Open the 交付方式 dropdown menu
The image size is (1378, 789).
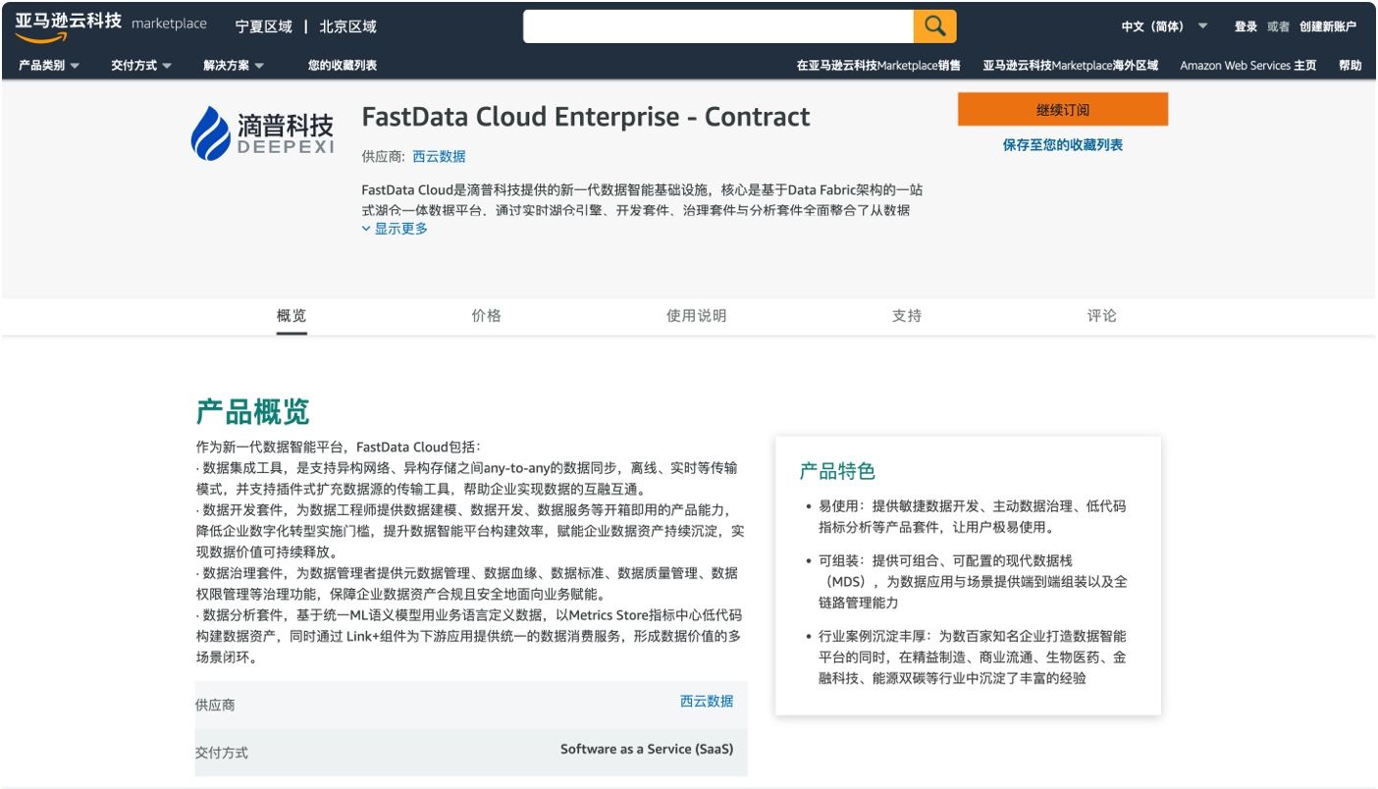tap(132, 66)
